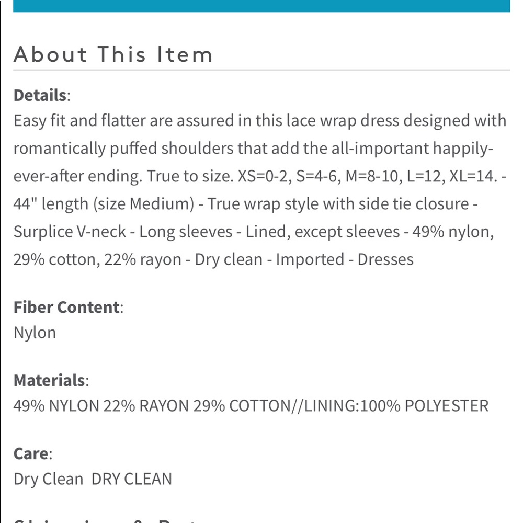523x523 pixels.
Task: Click the 49% NYLON 22% RAYON materials line
Action: coord(251,406)
